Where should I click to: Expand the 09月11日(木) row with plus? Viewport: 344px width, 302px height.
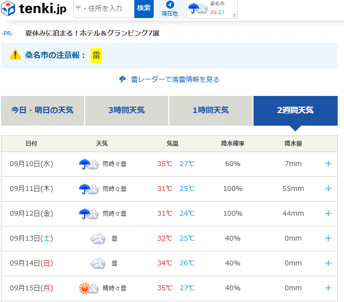click(328, 189)
